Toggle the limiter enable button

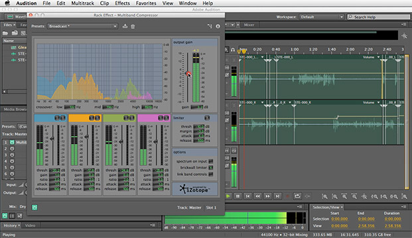207,118
